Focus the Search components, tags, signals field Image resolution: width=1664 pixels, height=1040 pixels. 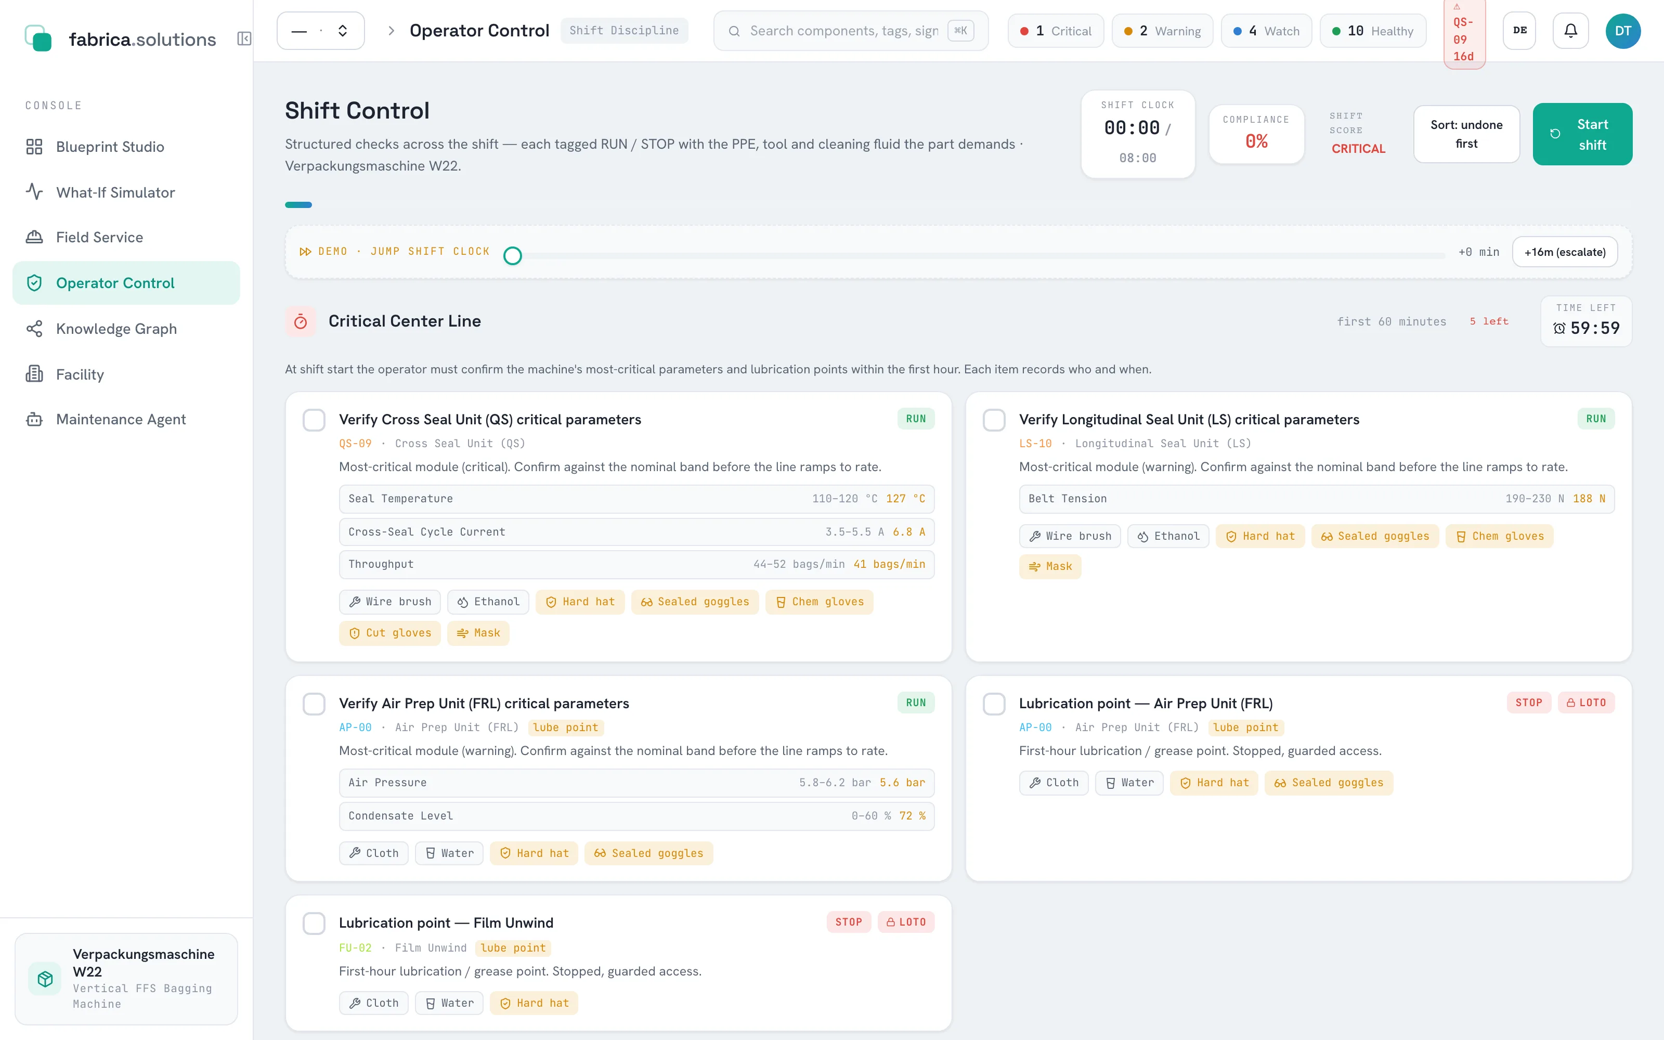pos(851,31)
